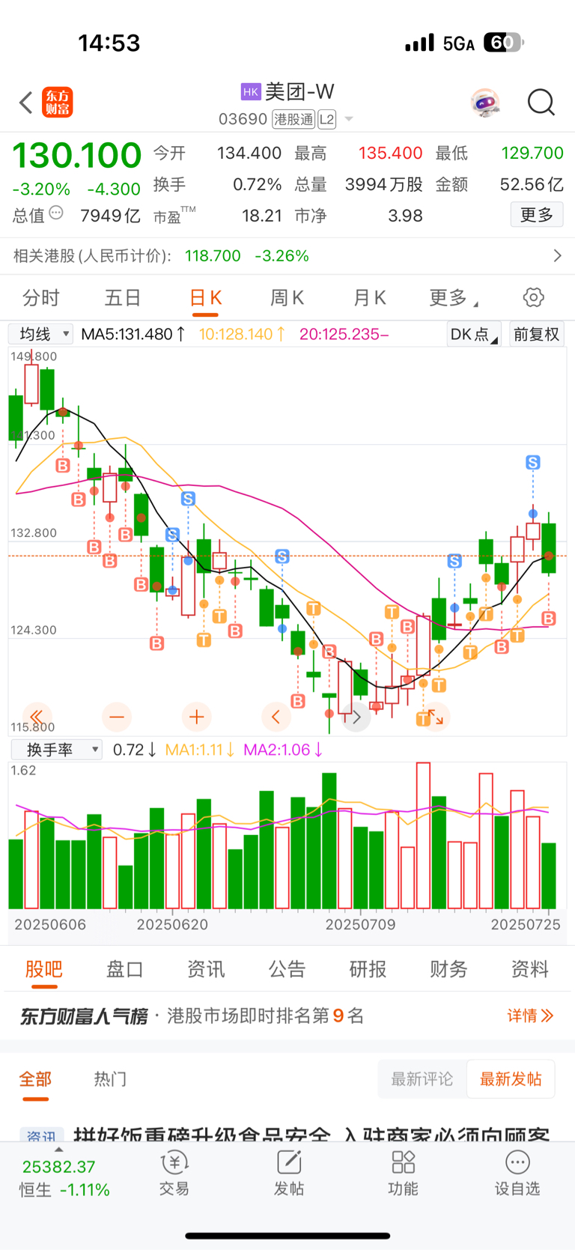Open 详情 ranking details link
Viewport: 575px width, 1250px height.
[530, 1016]
